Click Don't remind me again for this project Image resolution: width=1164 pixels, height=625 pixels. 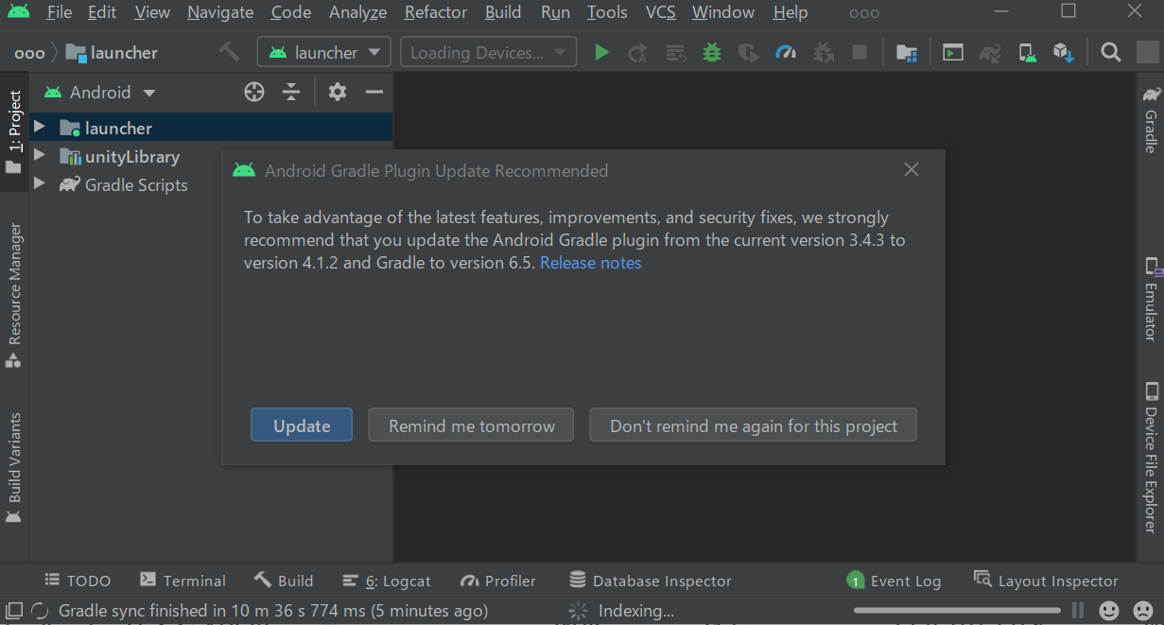point(754,425)
